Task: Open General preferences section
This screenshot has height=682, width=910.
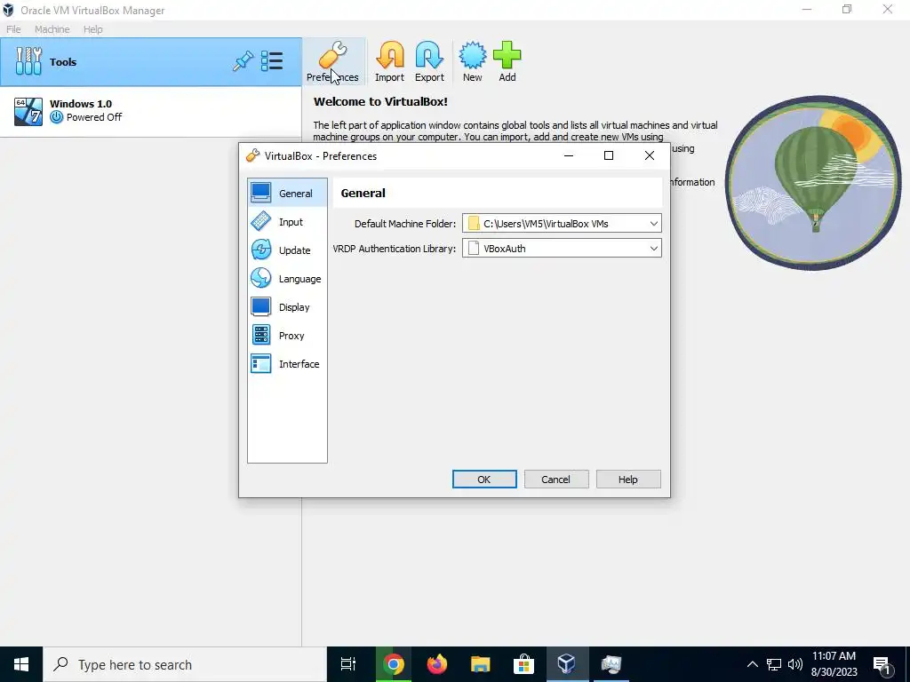Action: (287, 193)
